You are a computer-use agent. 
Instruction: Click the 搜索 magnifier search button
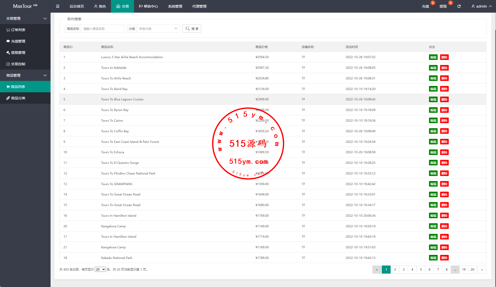point(192,29)
